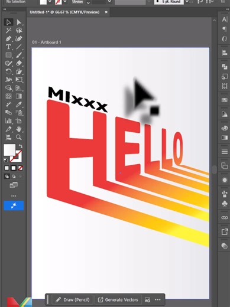Open the Character panel icon
The width and height of the screenshot is (230, 307).
pyautogui.click(x=225, y=19)
